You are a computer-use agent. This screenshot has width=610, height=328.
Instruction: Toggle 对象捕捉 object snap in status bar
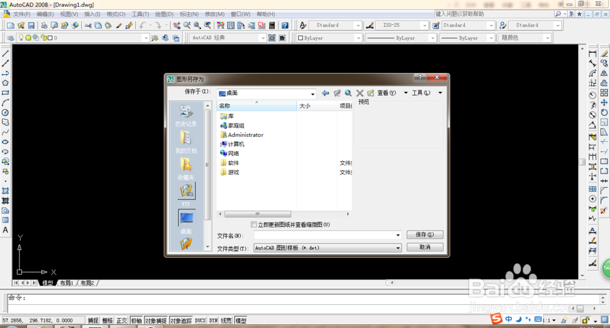[156, 320]
